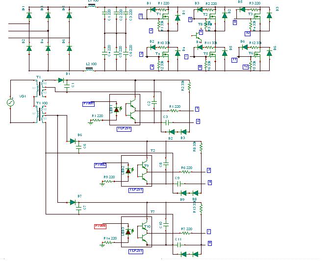Viewport: 330px width, 261px height.
Task: Click the 'R9 220' resistor label
Action: click(109, 177)
